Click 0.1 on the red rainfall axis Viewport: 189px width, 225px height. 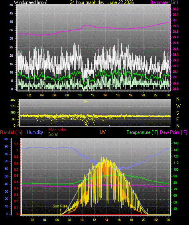(16, 207)
